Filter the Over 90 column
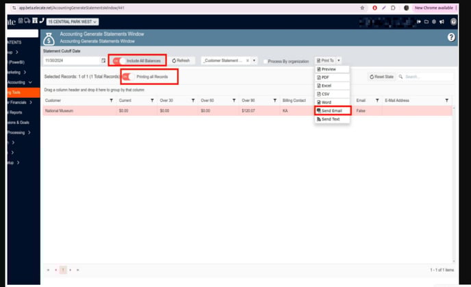The width and height of the screenshot is (471, 287). 275,100
